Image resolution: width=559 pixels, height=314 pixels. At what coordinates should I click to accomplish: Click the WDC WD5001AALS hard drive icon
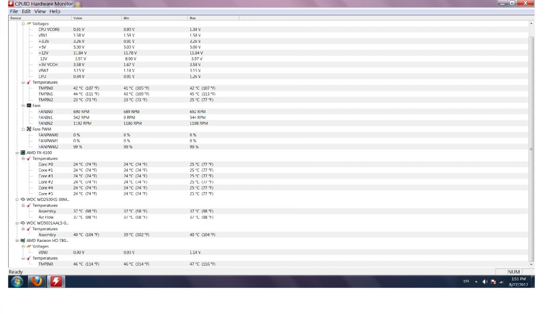23,223
